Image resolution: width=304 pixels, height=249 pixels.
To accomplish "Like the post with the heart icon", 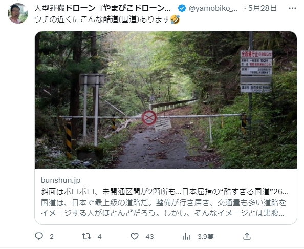I will 135,236.
